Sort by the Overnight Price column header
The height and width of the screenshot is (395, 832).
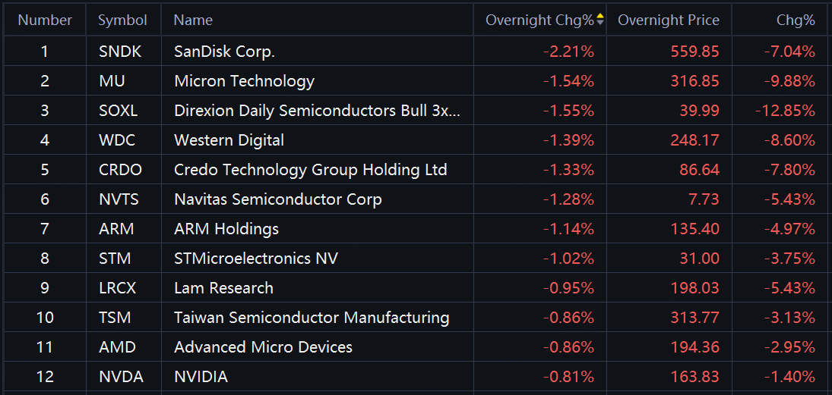pyautogui.click(x=668, y=20)
